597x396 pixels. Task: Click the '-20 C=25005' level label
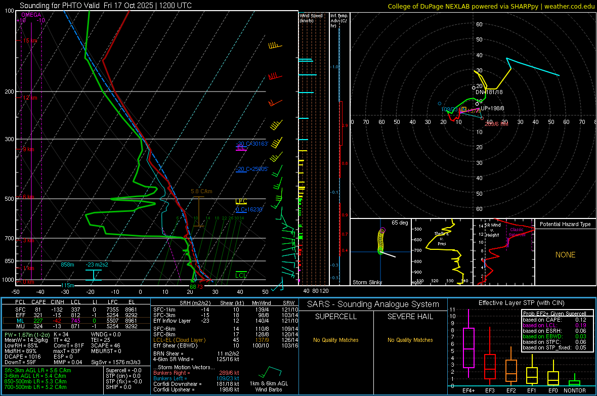click(252, 169)
